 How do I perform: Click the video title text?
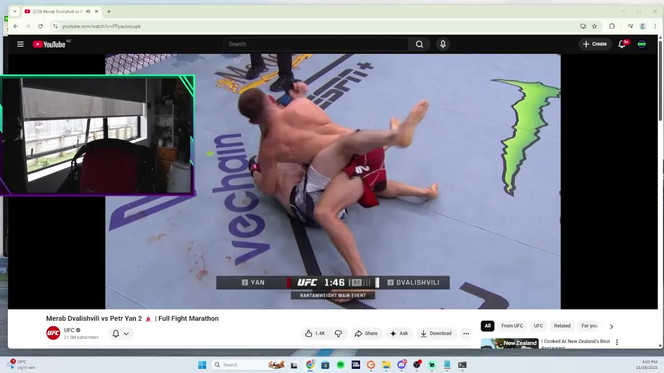point(132,319)
